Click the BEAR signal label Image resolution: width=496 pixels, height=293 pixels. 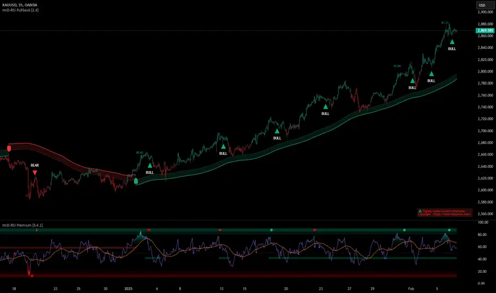point(35,165)
